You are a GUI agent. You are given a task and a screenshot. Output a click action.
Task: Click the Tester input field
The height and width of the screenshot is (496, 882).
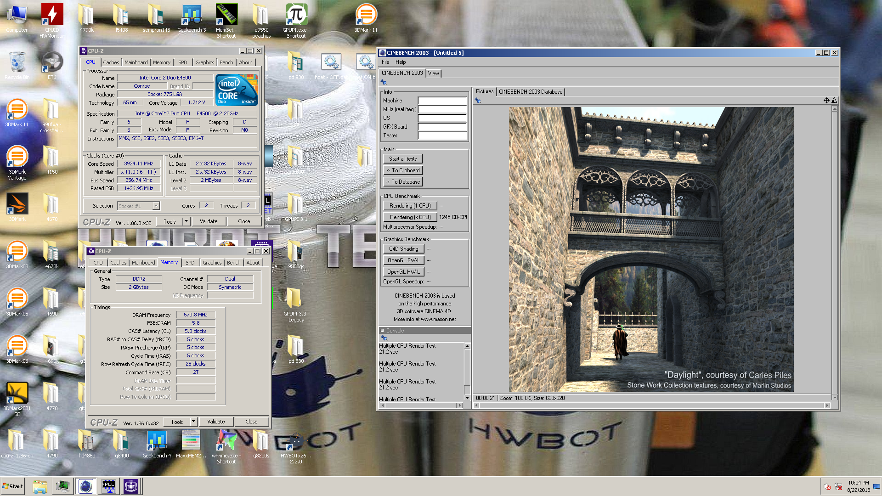click(x=442, y=135)
